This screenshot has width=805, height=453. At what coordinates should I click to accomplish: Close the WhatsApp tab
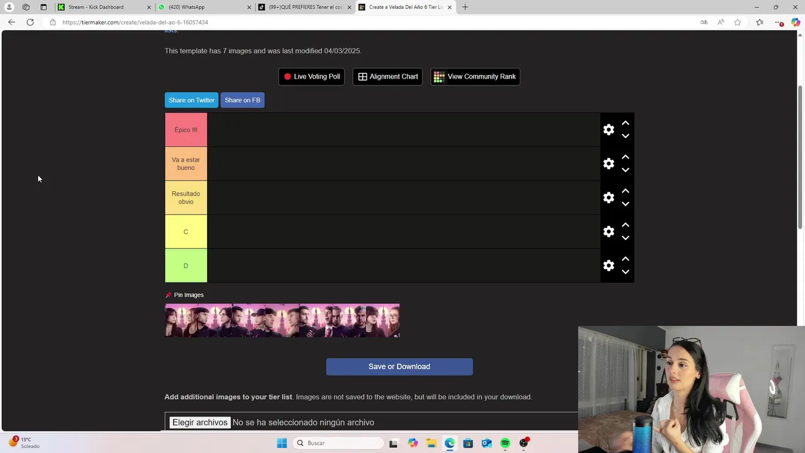click(249, 7)
